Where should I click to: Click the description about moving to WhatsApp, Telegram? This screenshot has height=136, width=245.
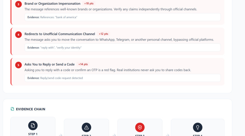[119, 40]
